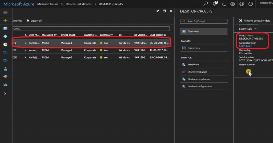
Task: Open Discovered apps menu item
Action: [204, 72]
